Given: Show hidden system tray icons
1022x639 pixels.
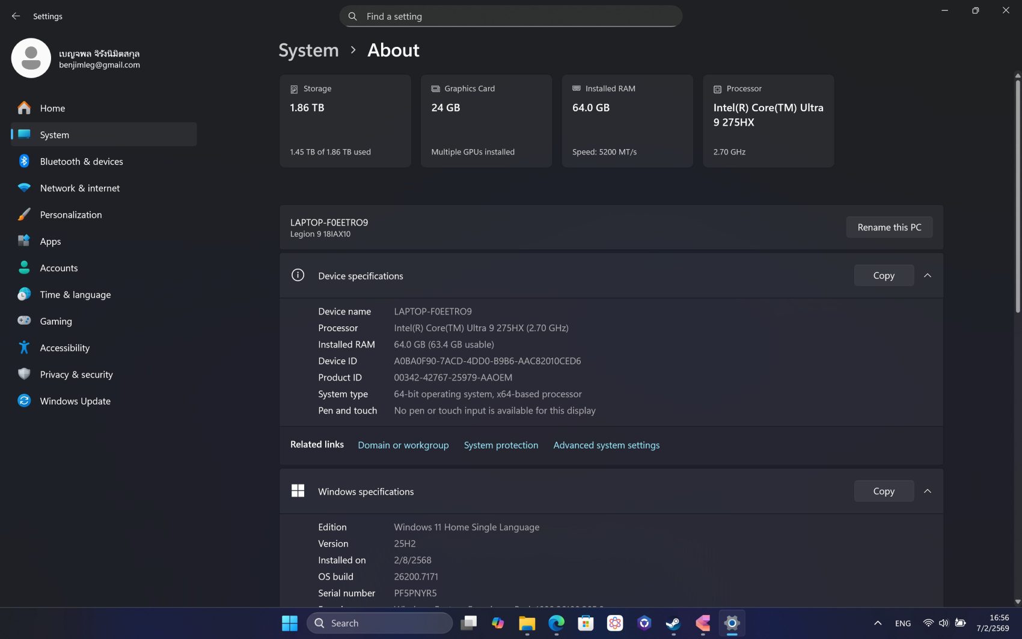Looking at the screenshot, I should tap(878, 623).
